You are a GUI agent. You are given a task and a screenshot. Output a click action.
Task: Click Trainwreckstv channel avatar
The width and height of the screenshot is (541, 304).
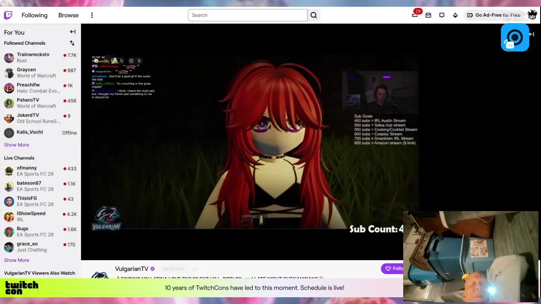point(9,57)
